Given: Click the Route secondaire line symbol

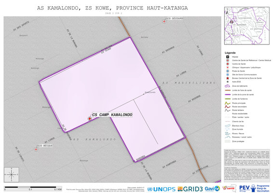Looking at the screenshot, I should click(227, 107).
